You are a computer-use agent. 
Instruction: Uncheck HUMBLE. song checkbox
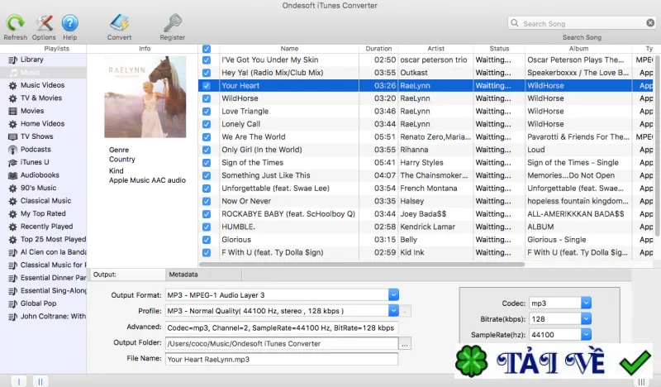pos(207,227)
